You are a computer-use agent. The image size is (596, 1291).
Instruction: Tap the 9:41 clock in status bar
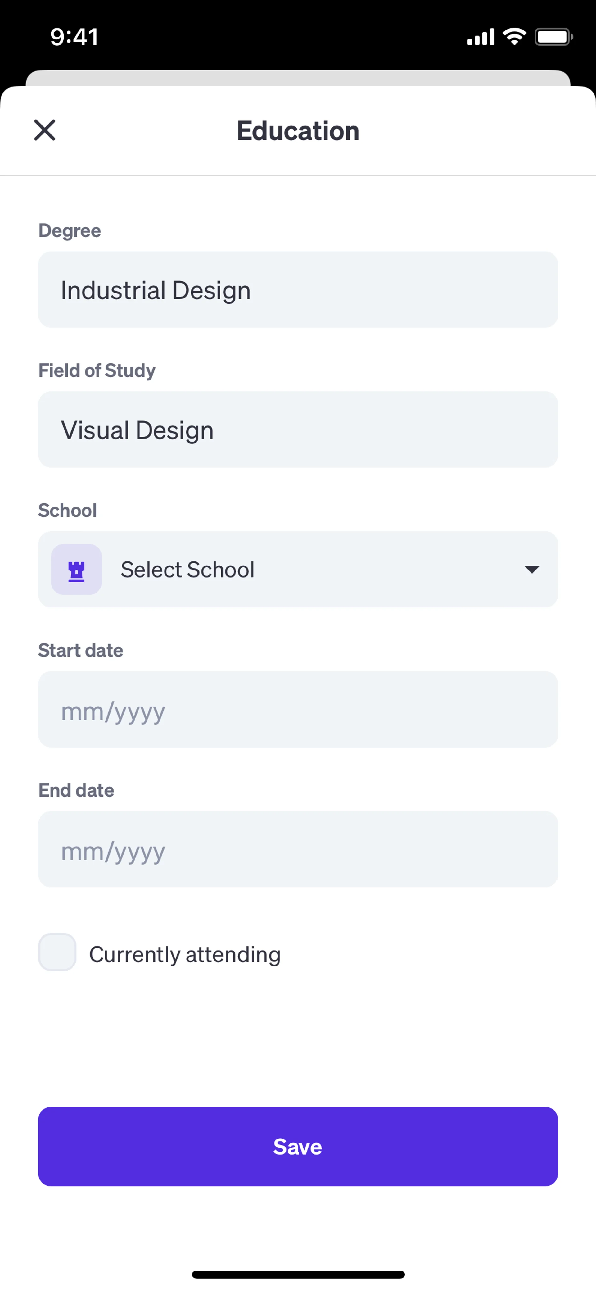(x=74, y=37)
